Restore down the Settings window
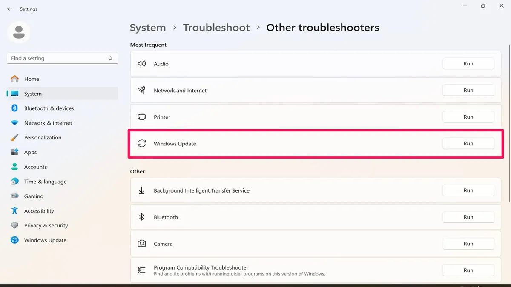511x287 pixels. pyautogui.click(x=483, y=6)
